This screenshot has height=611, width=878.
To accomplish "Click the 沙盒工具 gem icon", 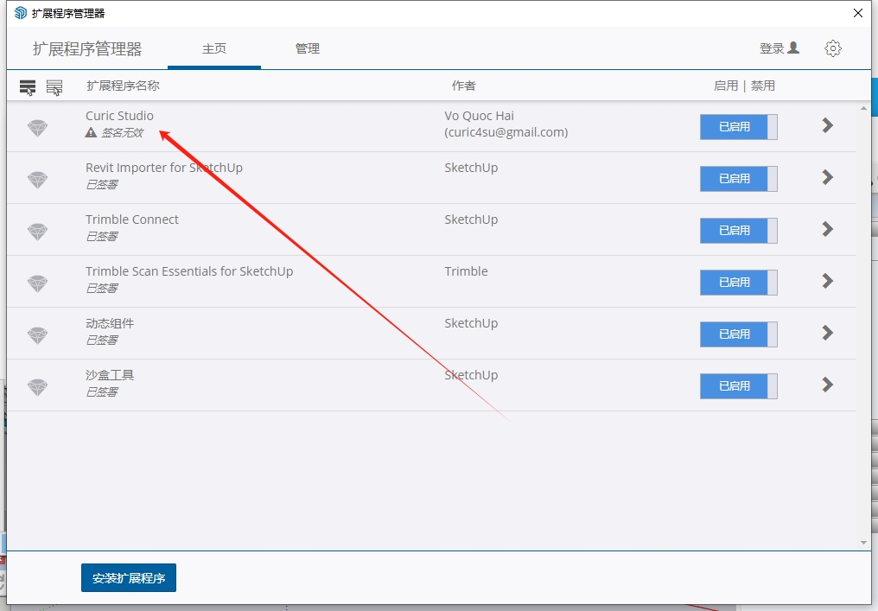I will coord(37,387).
